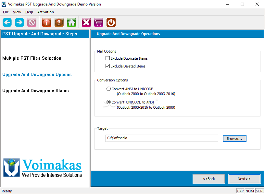Image resolution: width=265 pixels, height=194 pixels.
Task: Click the Voimakas logo image
Action: 43,168
